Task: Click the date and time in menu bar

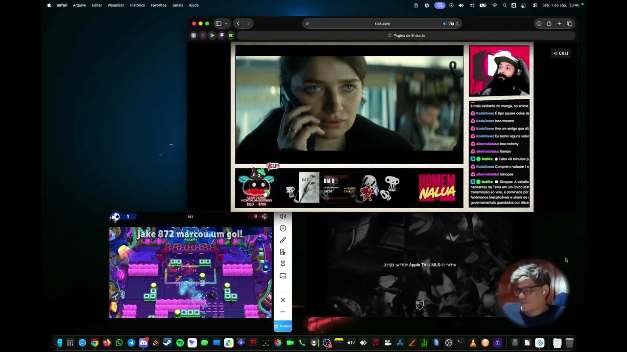Action: click(x=561, y=5)
